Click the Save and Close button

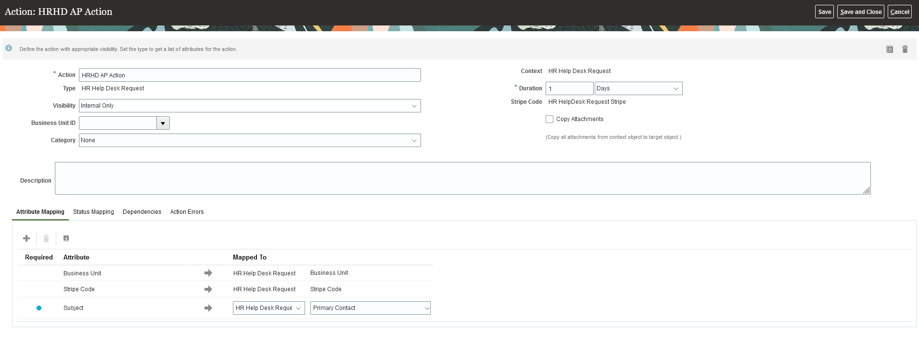[x=861, y=12]
